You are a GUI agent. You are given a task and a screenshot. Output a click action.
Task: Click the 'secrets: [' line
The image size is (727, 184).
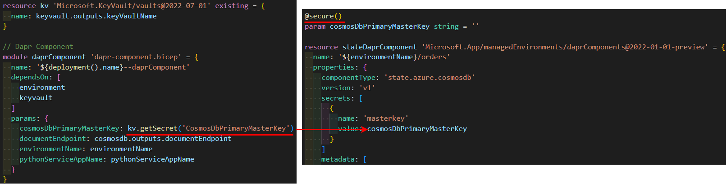coord(342,98)
